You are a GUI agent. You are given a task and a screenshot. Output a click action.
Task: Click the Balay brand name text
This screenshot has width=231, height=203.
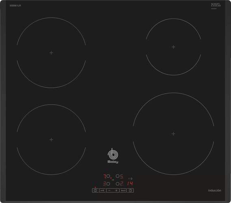click(x=113, y=162)
